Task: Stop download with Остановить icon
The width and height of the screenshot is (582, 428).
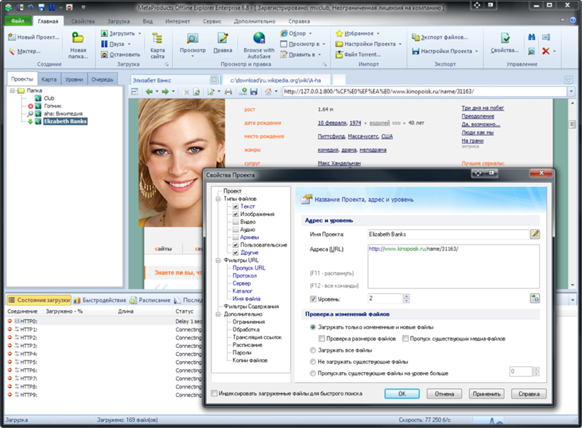Action: coord(104,55)
